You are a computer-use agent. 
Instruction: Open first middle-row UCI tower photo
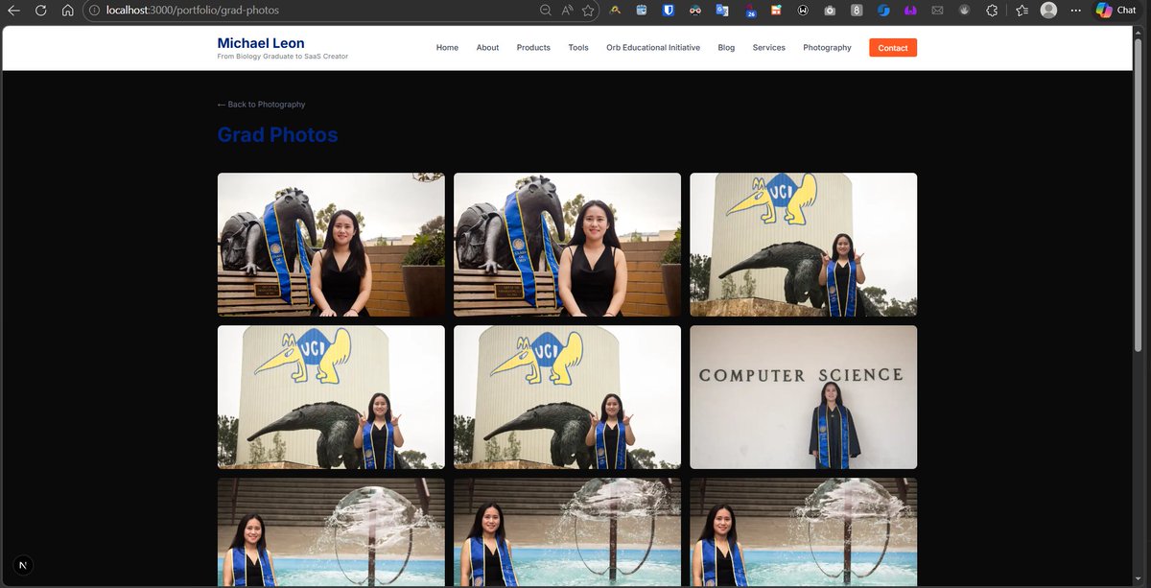331,397
